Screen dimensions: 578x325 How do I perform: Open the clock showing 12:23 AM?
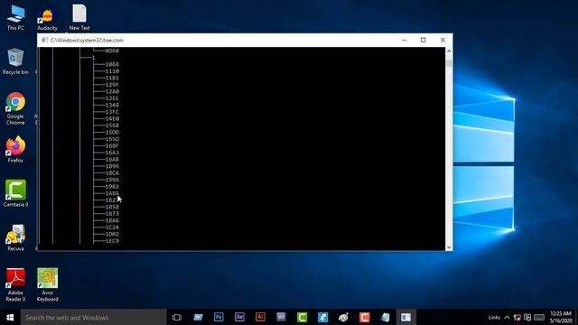point(561,317)
